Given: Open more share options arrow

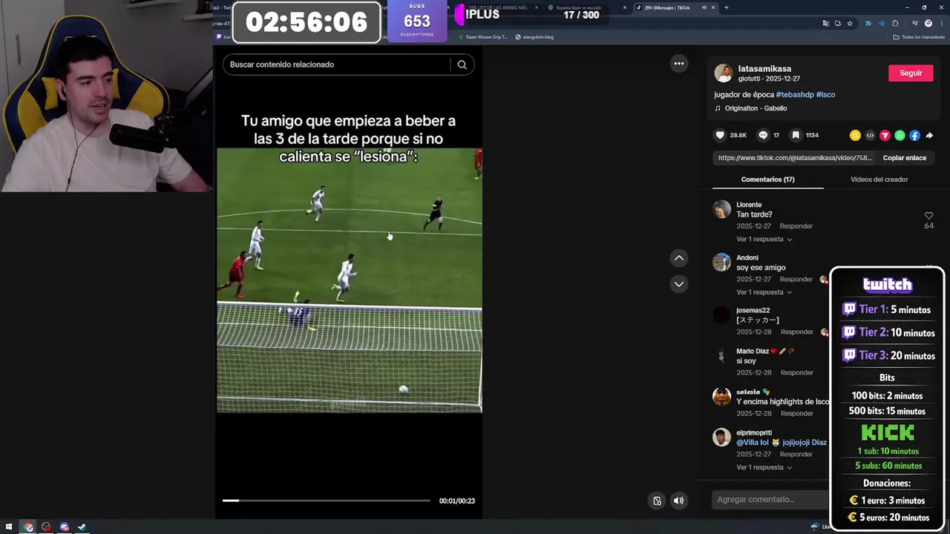Looking at the screenshot, I should [x=929, y=136].
